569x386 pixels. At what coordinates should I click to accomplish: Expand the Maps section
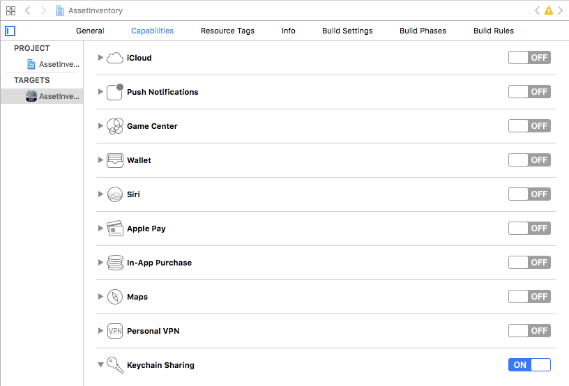tap(100, 297)
